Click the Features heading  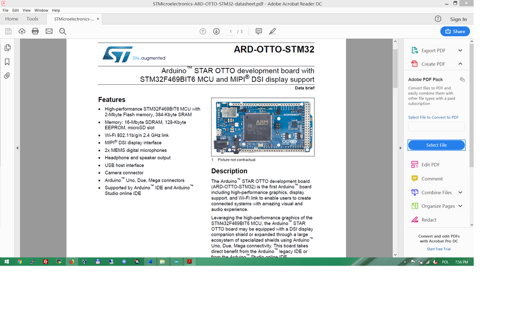112,99
